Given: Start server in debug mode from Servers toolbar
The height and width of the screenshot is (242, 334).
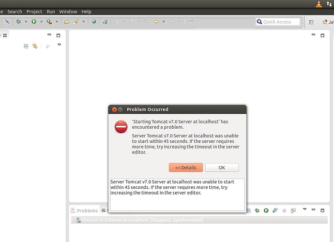Looking at the screenshot, I should [x=257, y=211].
